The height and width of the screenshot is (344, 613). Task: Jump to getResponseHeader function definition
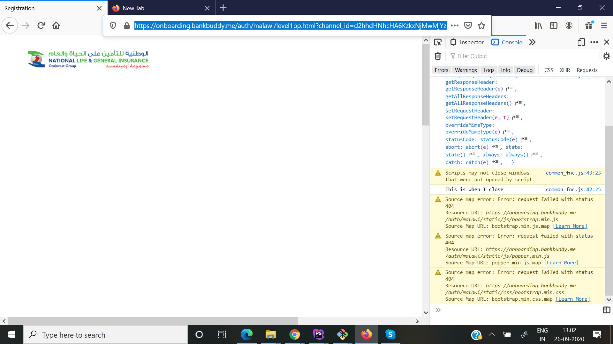(x=509, y=89)
